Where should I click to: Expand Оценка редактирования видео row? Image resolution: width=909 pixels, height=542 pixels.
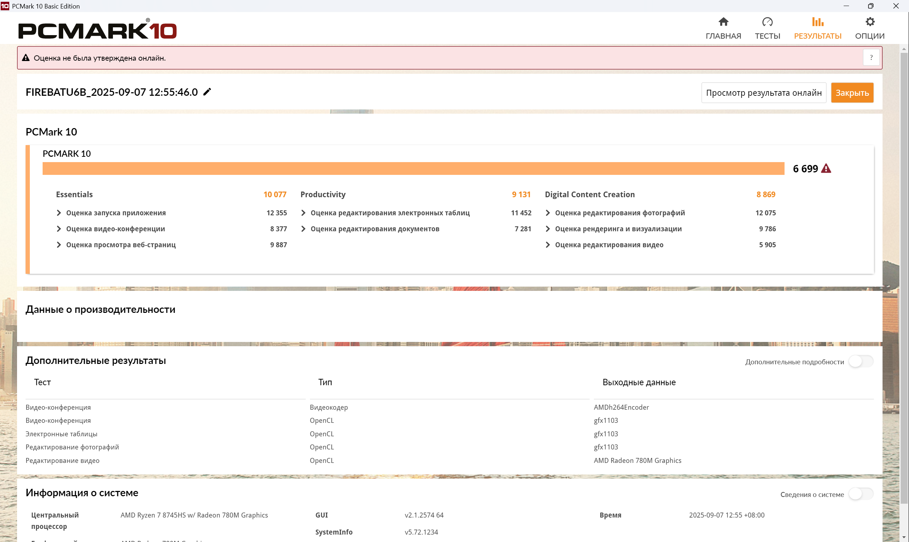pos(548,245)
